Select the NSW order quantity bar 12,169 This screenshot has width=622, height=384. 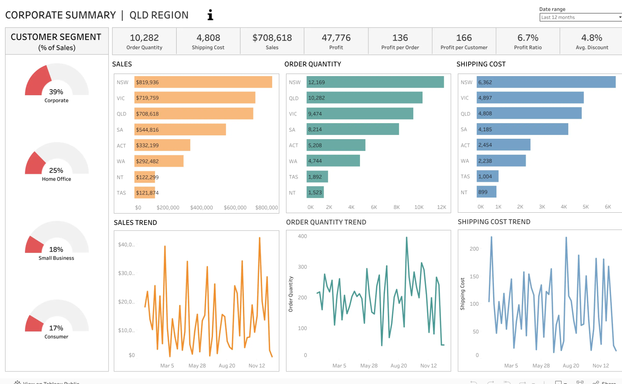375,82
